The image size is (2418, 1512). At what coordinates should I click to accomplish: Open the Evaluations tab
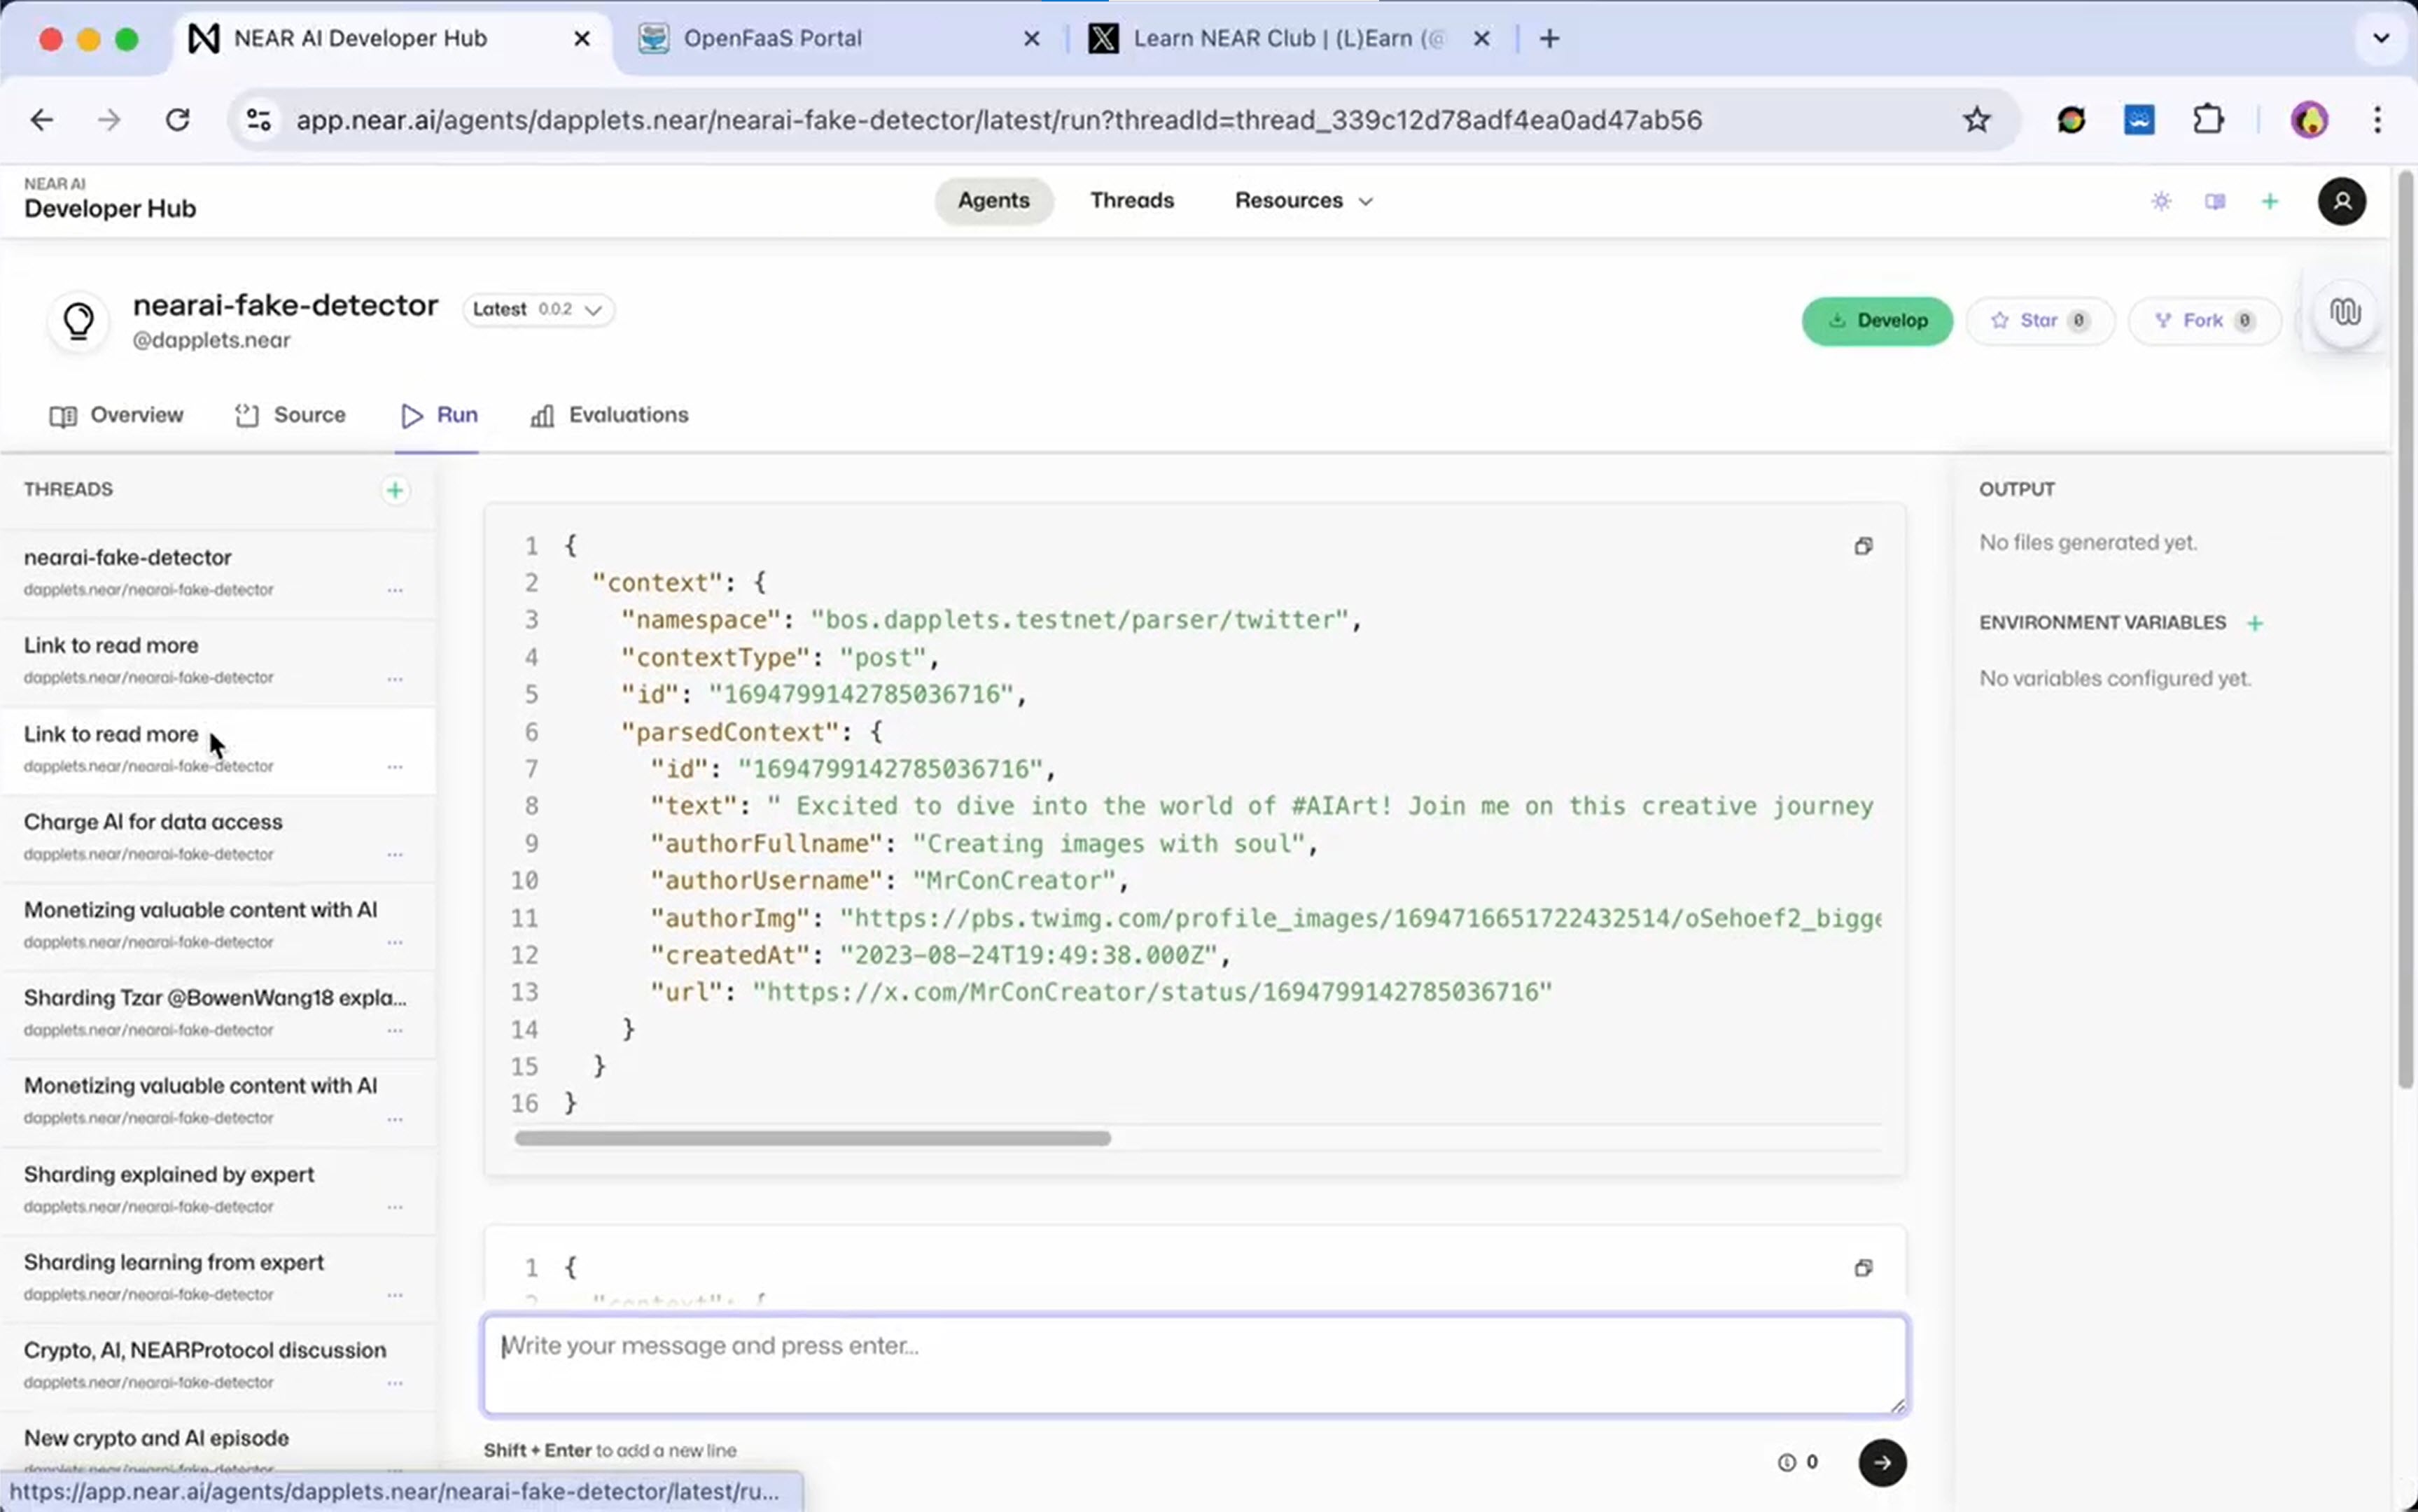(609, 415)
